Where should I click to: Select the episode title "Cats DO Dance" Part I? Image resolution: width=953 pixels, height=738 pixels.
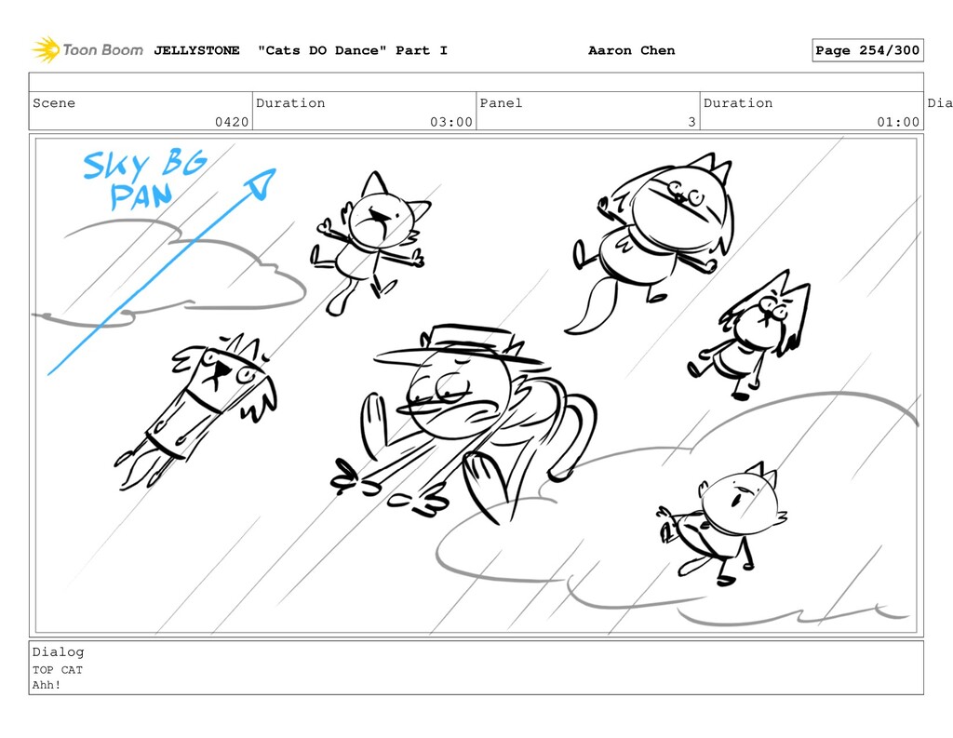(353, 50)
